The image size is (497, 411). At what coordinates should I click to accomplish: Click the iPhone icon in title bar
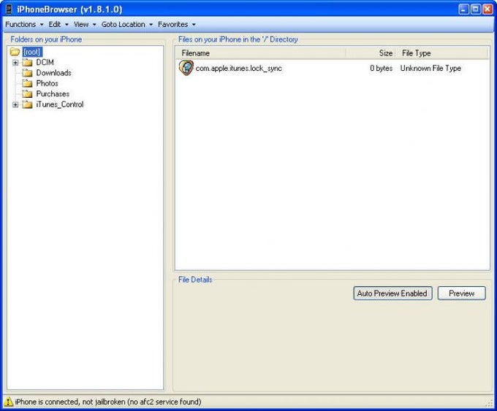(10, 9)
